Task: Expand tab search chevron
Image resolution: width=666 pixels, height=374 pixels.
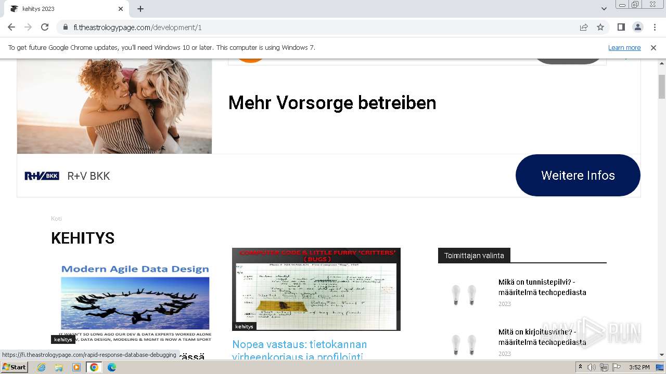Action: point(604,9)
